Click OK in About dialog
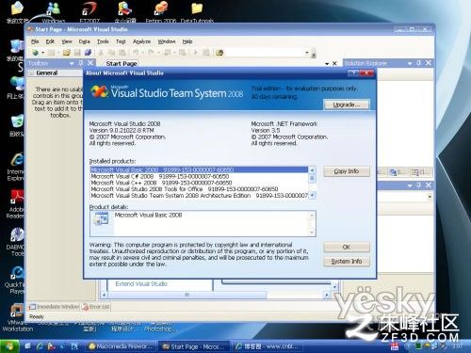The image size is (471, 353). [x=347, y=248]
